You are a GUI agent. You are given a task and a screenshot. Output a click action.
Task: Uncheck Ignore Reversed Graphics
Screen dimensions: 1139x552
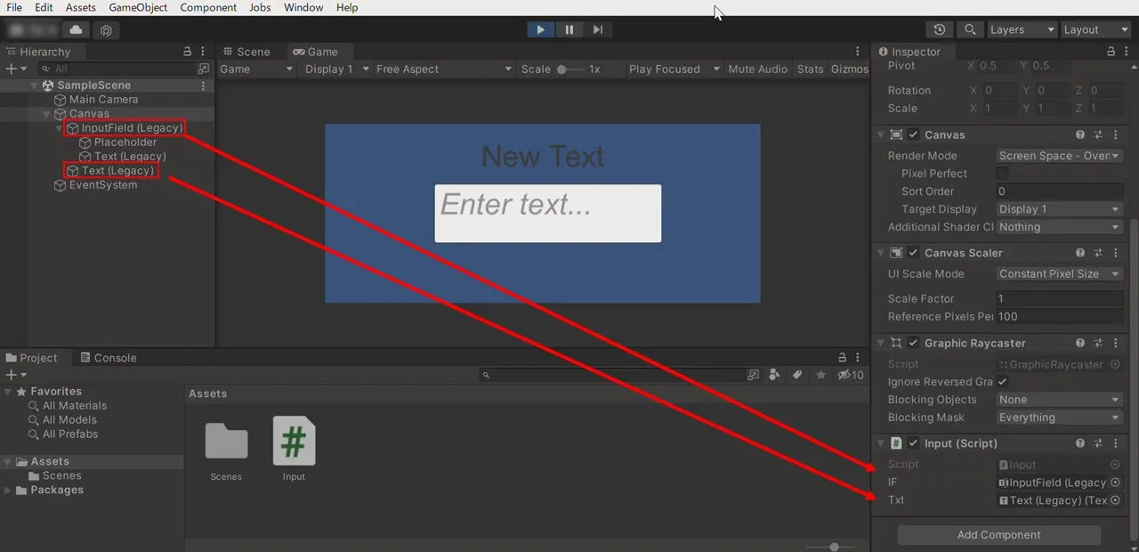click(1003, 382)
